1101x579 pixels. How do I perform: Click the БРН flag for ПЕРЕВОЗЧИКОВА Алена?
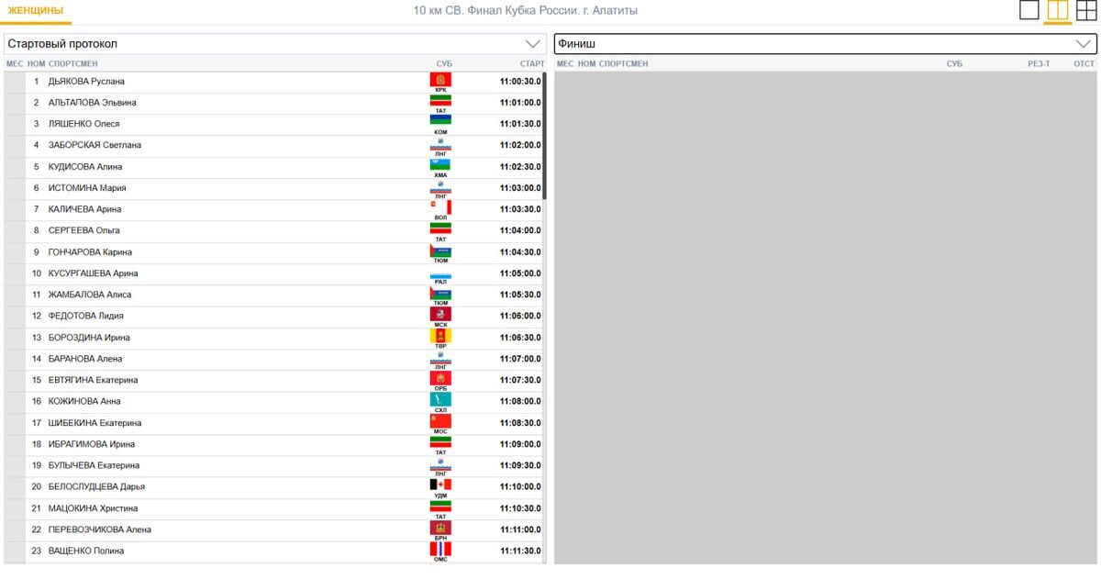440,528
